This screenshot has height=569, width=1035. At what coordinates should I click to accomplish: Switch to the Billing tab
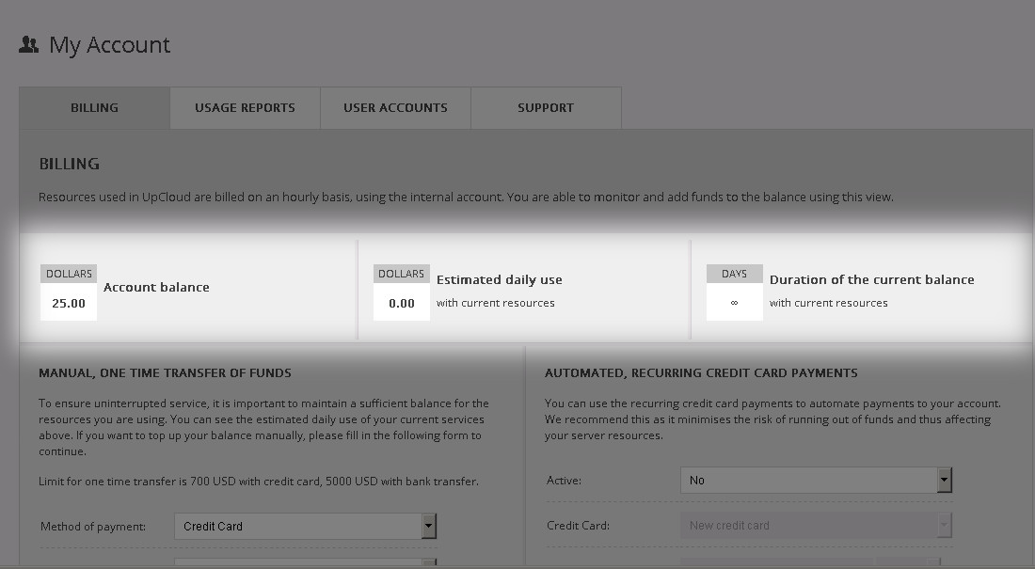(x=94, y=108)
